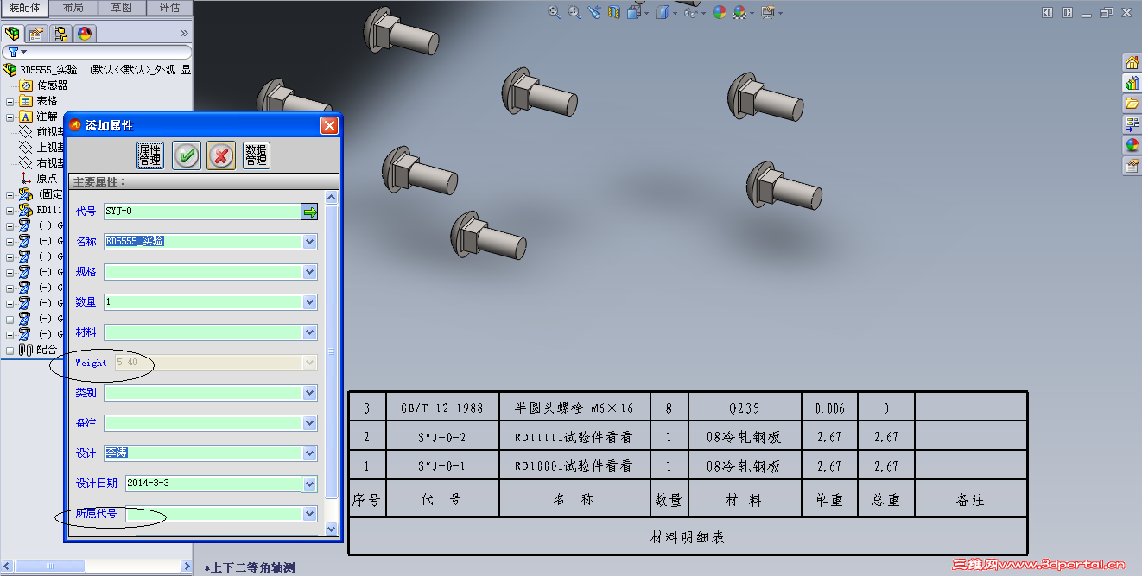Cancel with red X in dialog
The width and height of the screenshot is (1142, 576).
click(x=221, y=155)
